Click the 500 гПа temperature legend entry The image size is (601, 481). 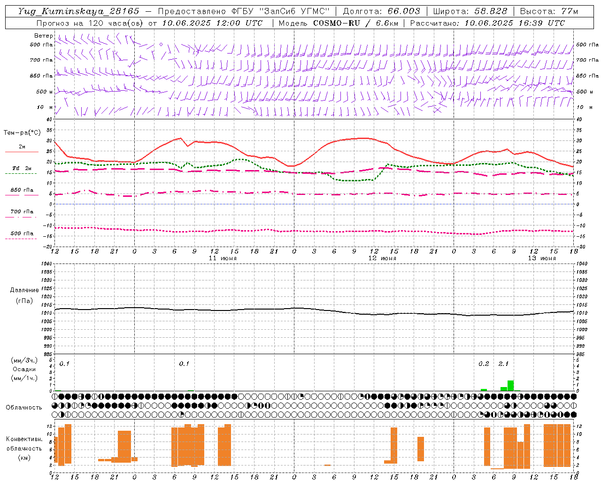pos(22,233)
